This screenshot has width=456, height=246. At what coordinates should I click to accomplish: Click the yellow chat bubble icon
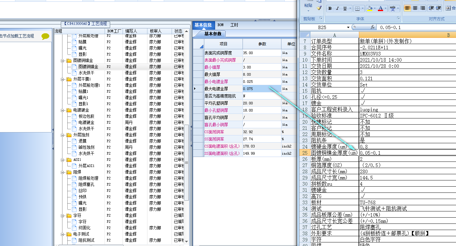pyautogui.click(x=45, y=36)
